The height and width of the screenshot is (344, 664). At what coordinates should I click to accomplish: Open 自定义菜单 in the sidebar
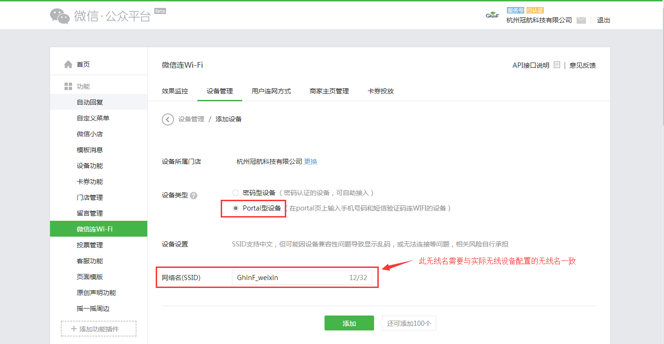[x=93, y=118]
